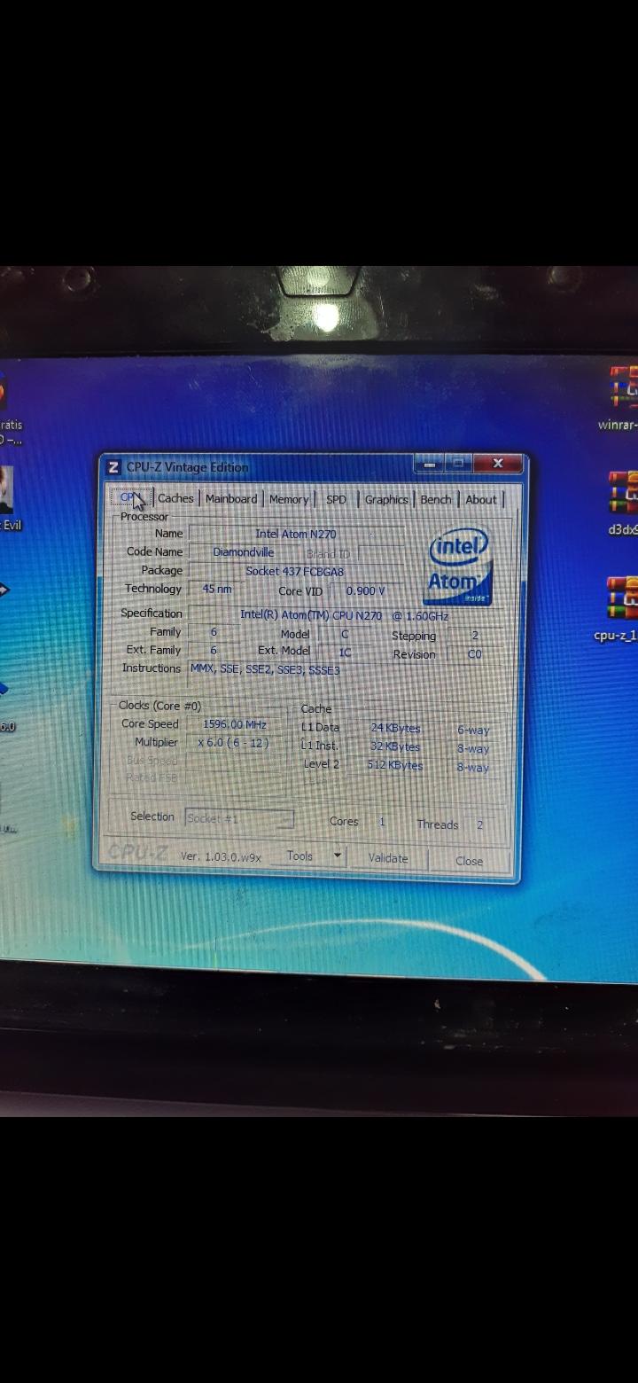Open the About tab
Screen dimensions: 638x1383
pyautogui.click(x=481, y=499)
